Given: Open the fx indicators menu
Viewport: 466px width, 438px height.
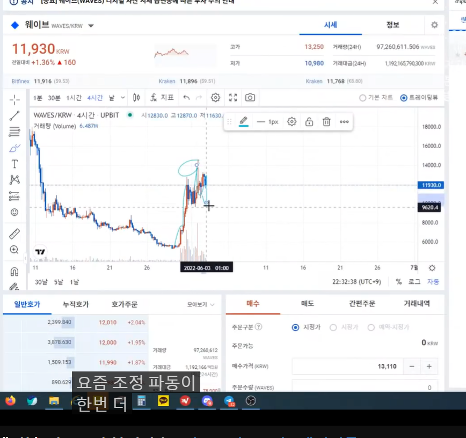Looking at the screenshot, I should (162, 98).
